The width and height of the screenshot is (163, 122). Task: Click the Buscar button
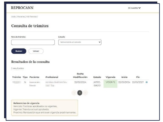coord(19,51)
